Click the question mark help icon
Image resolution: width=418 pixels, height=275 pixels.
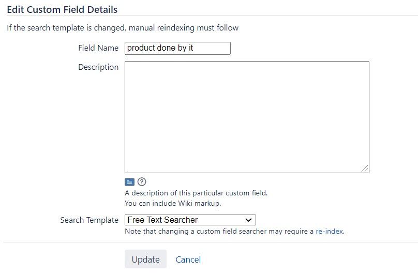142,182
